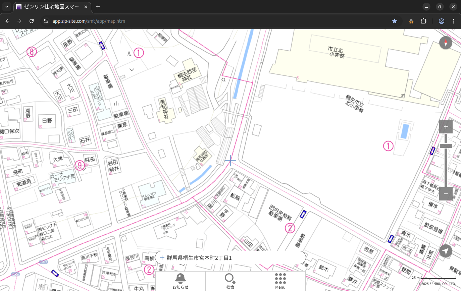Viewport: 461px width, 291px height.
Task: Click the pink circled 9 block marker
Action: [x=80, y=165]
